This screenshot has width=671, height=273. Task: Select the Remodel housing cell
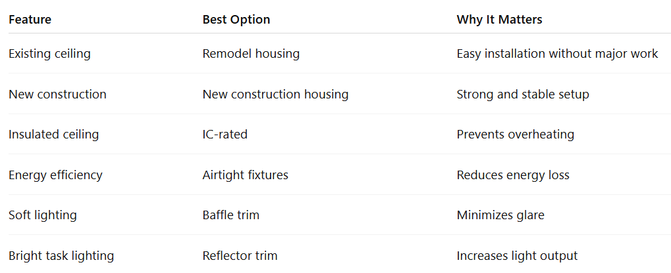coord(251,54)
